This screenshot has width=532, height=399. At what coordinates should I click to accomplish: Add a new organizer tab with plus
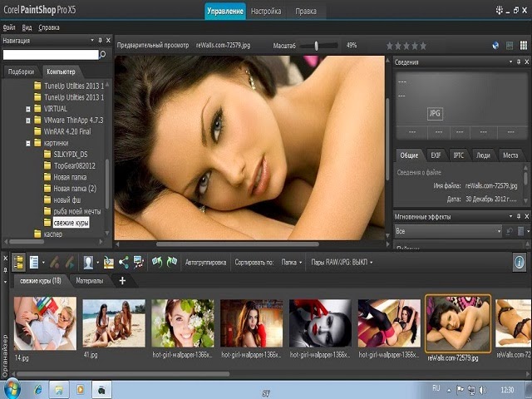tap(122, 281)
